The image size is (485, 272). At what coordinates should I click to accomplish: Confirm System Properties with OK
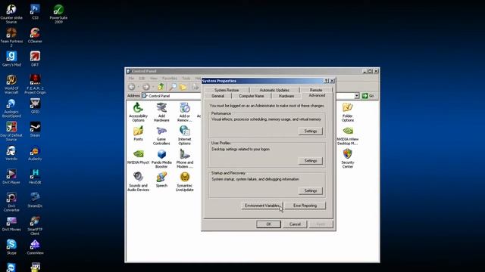point(268,224)
